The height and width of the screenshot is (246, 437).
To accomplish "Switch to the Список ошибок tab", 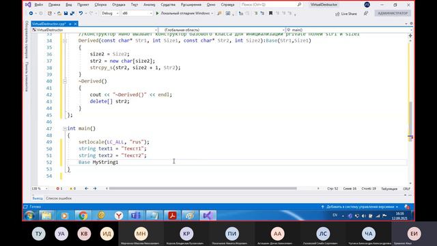I will point(59,198).
